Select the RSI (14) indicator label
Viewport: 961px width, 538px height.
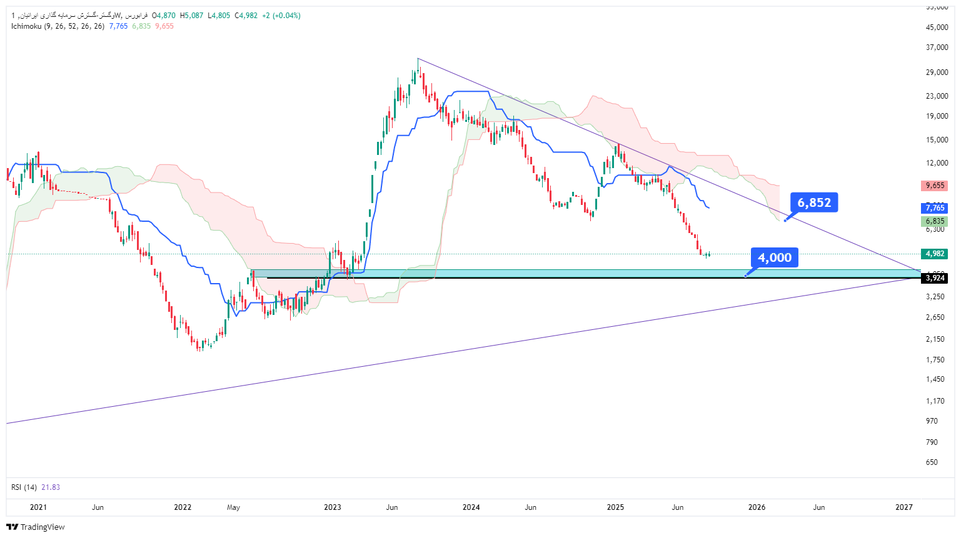pos(24,487)
